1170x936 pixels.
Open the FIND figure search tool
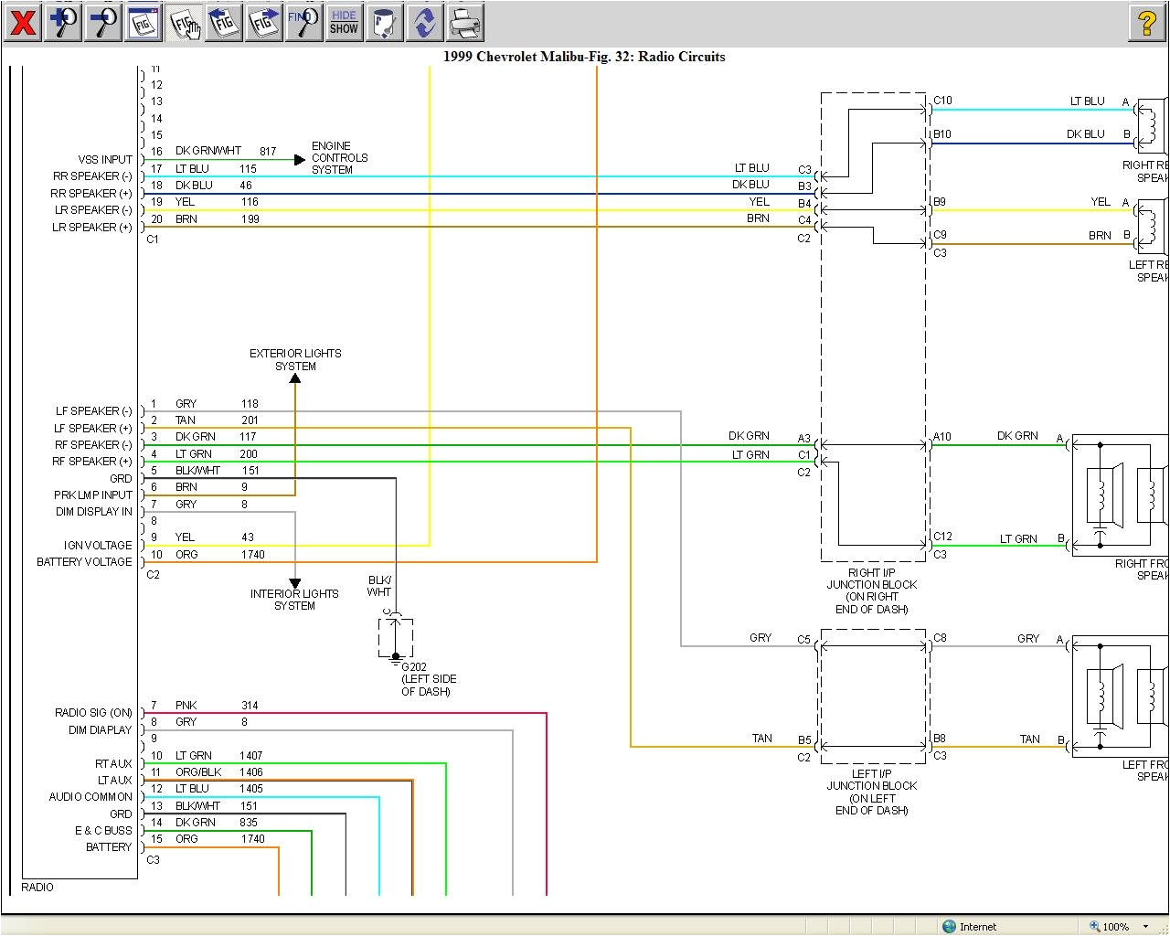coord(303,22)
